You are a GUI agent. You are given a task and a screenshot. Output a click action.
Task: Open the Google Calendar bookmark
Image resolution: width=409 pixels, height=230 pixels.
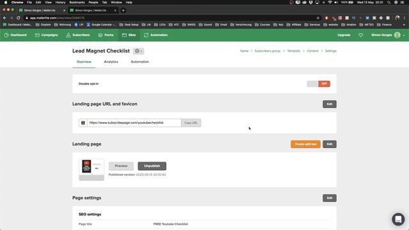pyautogui.click(x=101, y=24)
